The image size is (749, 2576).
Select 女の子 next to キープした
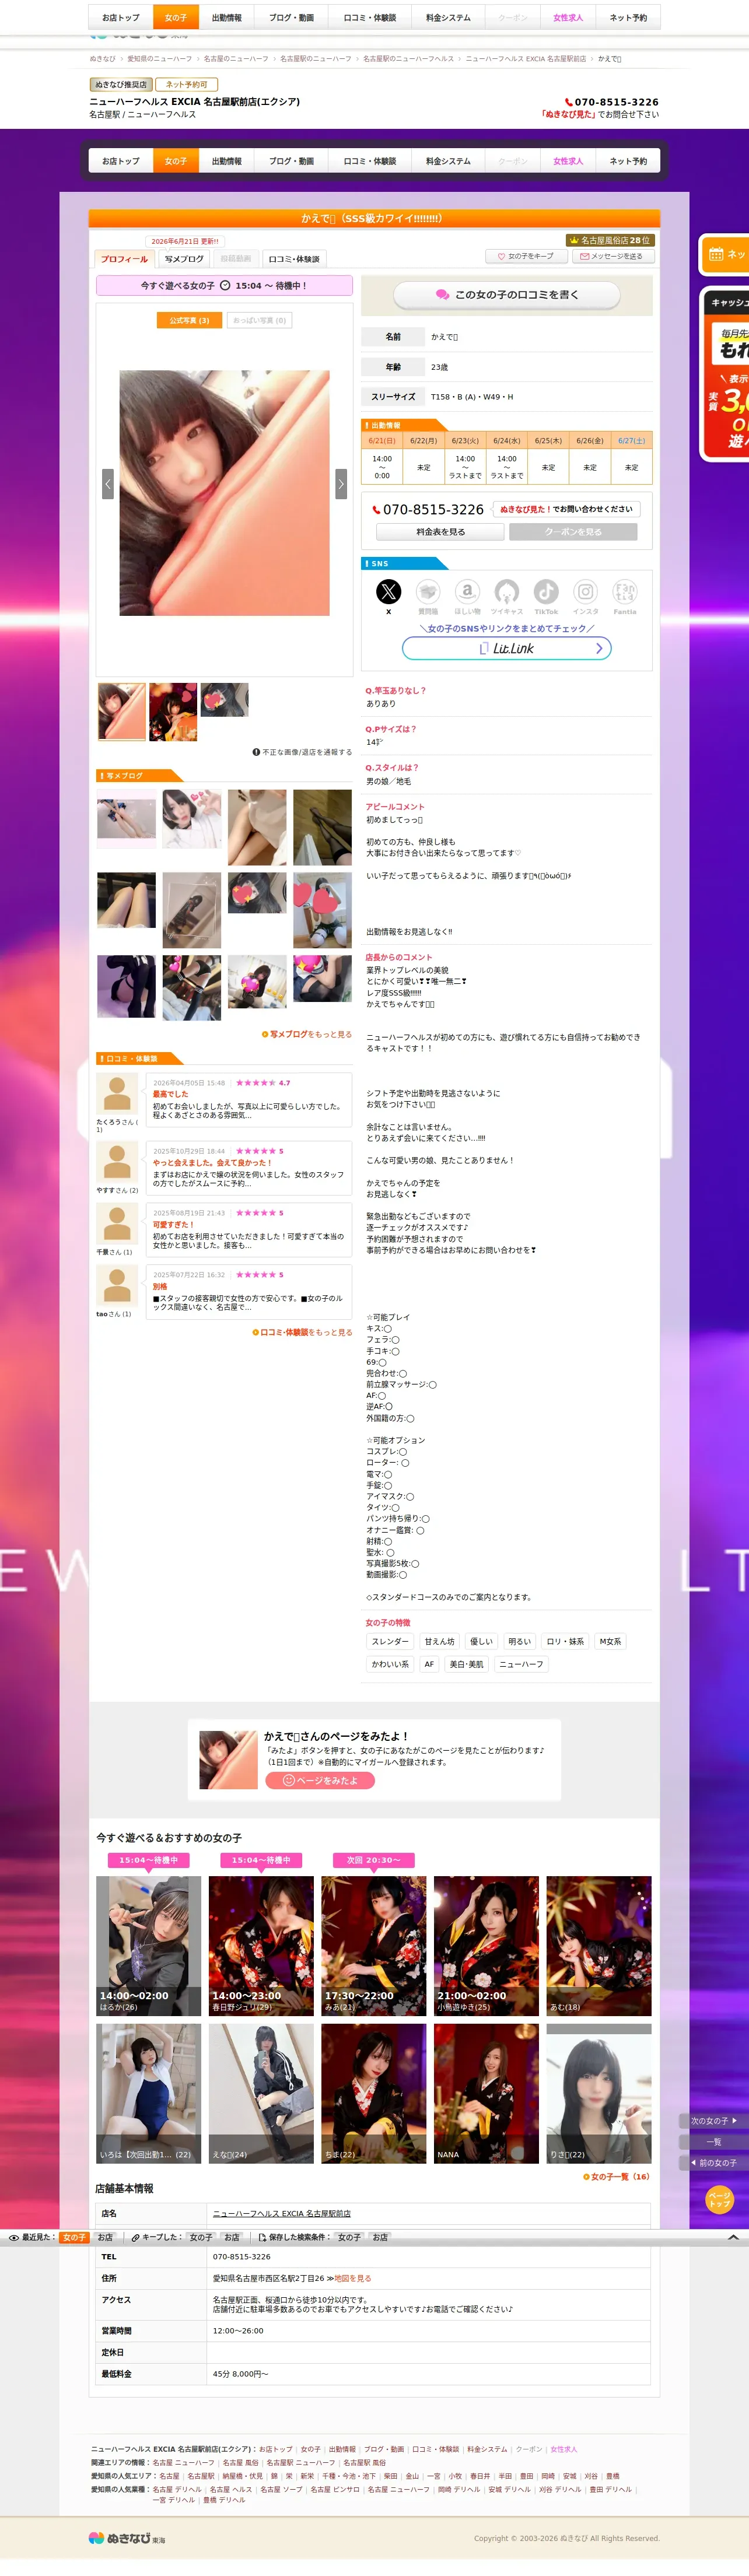click(201, 2237)
